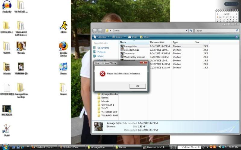
Task: Select the VikkitoHOI 4.00 folder in tree
Action: click(x=108, y=115)
